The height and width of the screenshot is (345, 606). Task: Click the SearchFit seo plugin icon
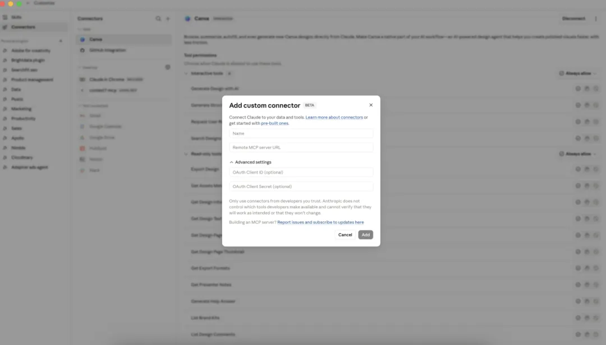point(5,70)
